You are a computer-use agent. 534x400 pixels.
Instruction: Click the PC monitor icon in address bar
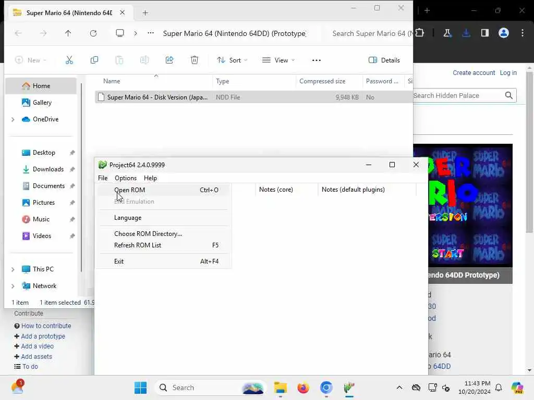tap(120, 33)
